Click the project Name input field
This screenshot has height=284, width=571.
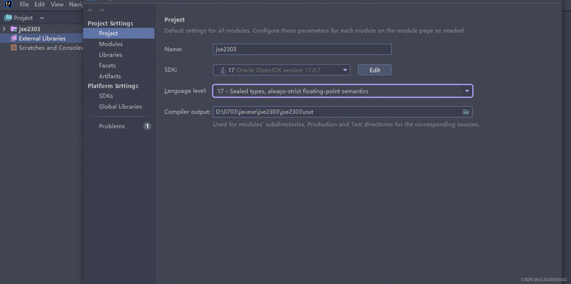tap(302, 49)
